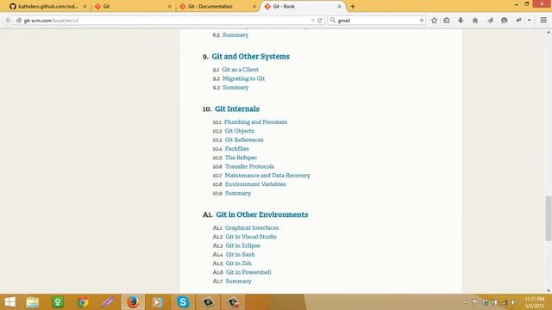Open the Git Objects section

coord(240,131)
